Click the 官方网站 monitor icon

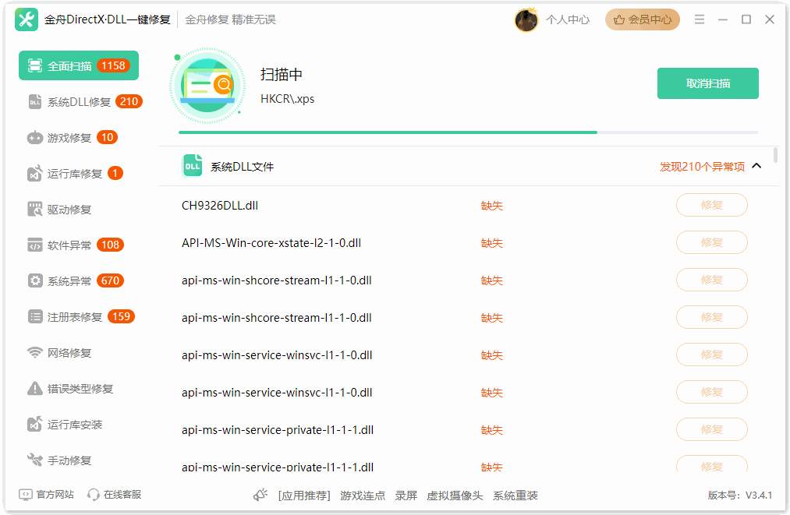[x=26, y=495]
